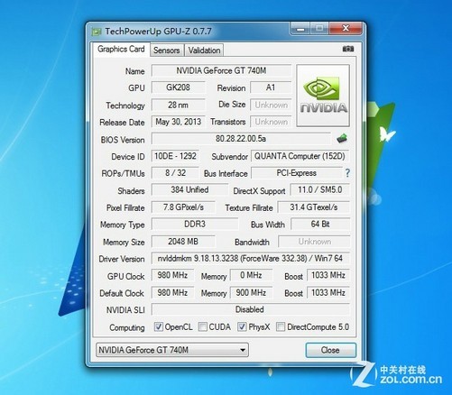
Task: Click the Name field NVIDIA GeForce GT 740M
Action: pyautogui.click(x=221, y=70)
